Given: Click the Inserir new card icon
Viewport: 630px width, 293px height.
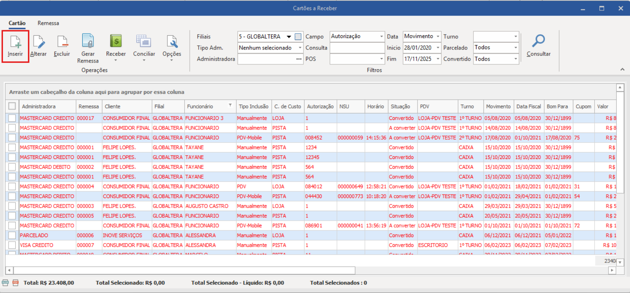Looking at the screenshot, I should pyautogui.click(x=15, y=42).
